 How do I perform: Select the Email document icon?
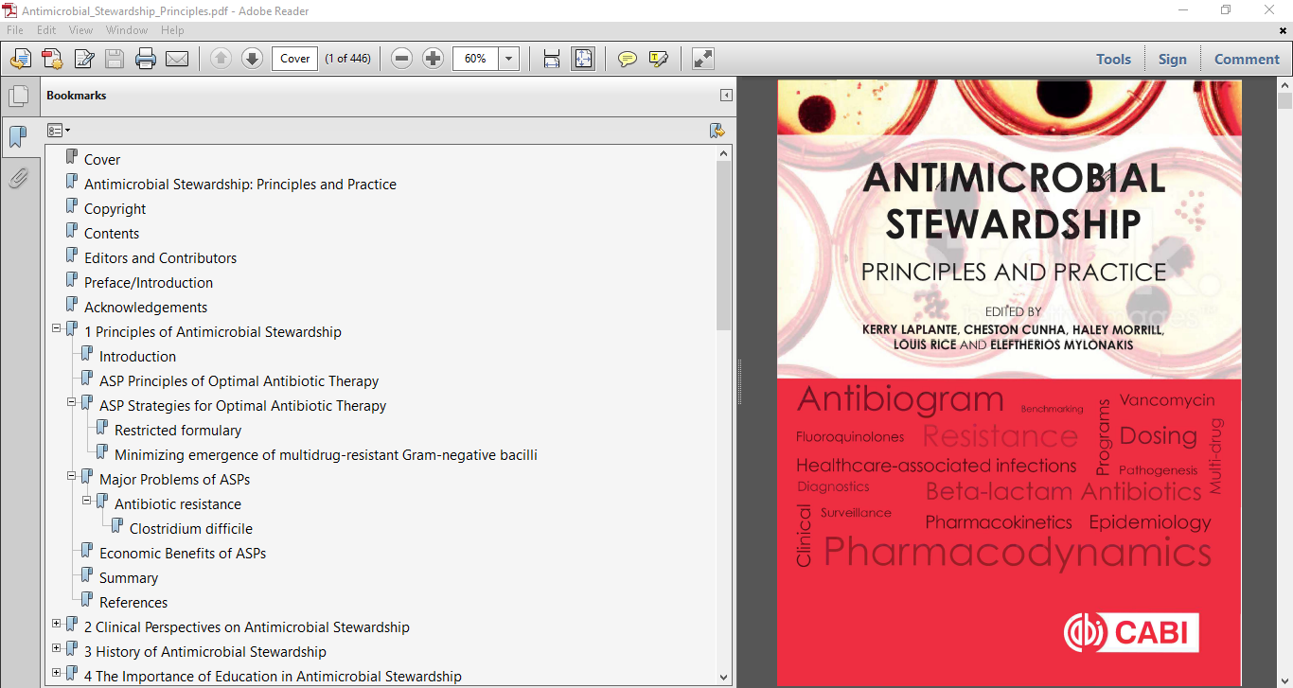click(x=176, y=58)
